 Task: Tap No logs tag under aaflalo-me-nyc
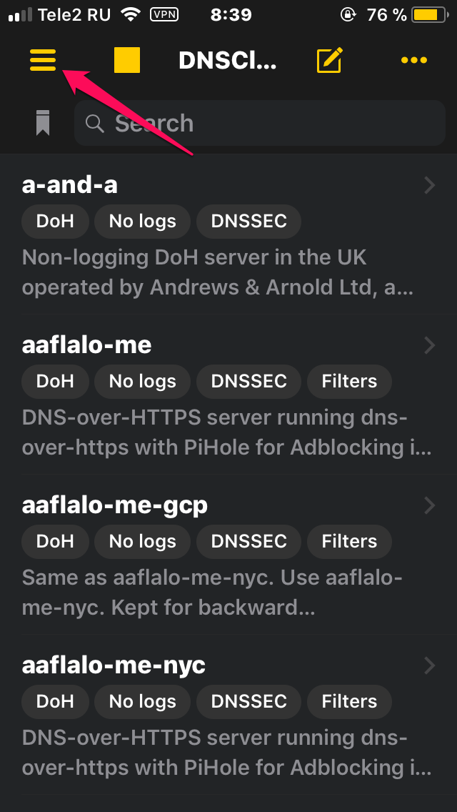pos(142,702)
